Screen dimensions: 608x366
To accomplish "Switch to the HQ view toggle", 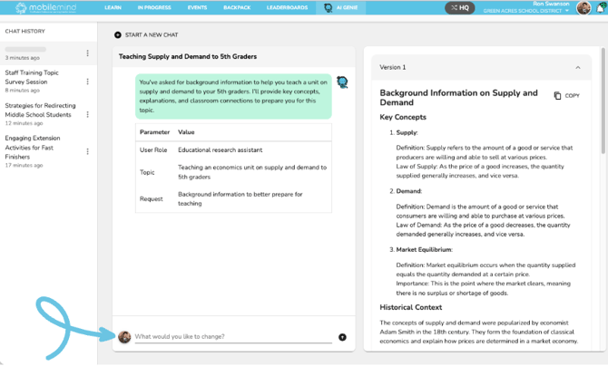I will (x=459, y=7).
